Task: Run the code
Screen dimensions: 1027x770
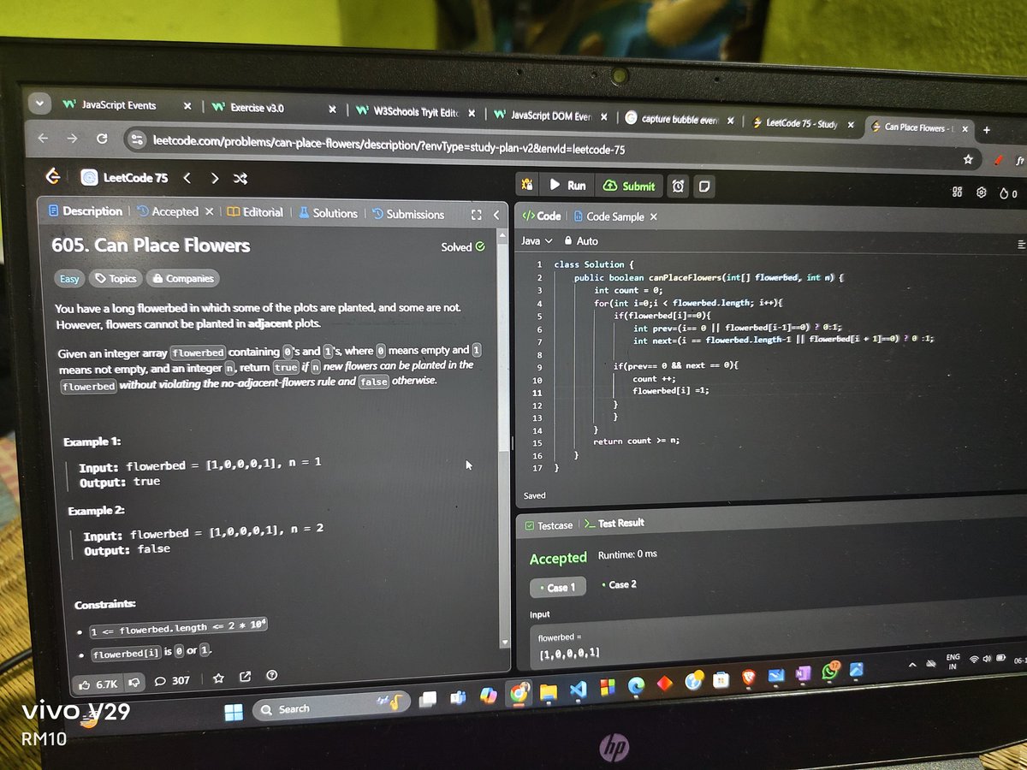Action: pos(567,185)
